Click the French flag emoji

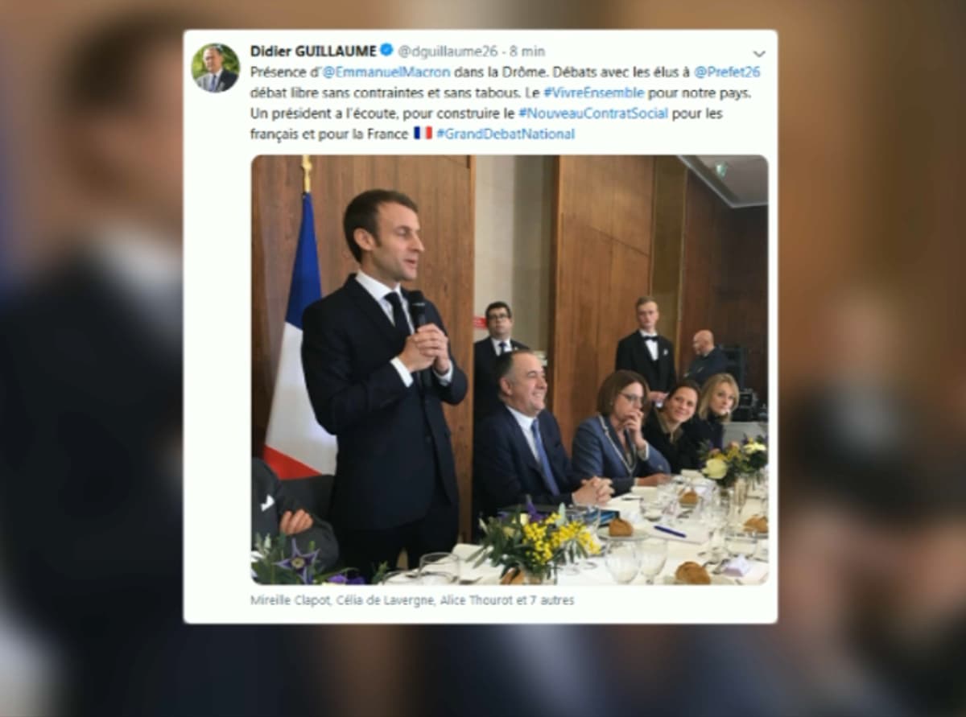[423, 134]
